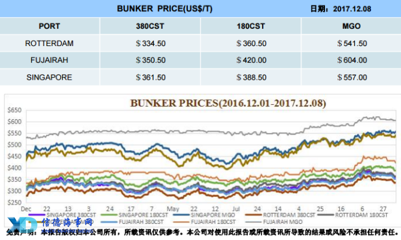Click the PORT column header
Image resolution: width=401 pixels, height=240 pixels.
click(49, 26)
